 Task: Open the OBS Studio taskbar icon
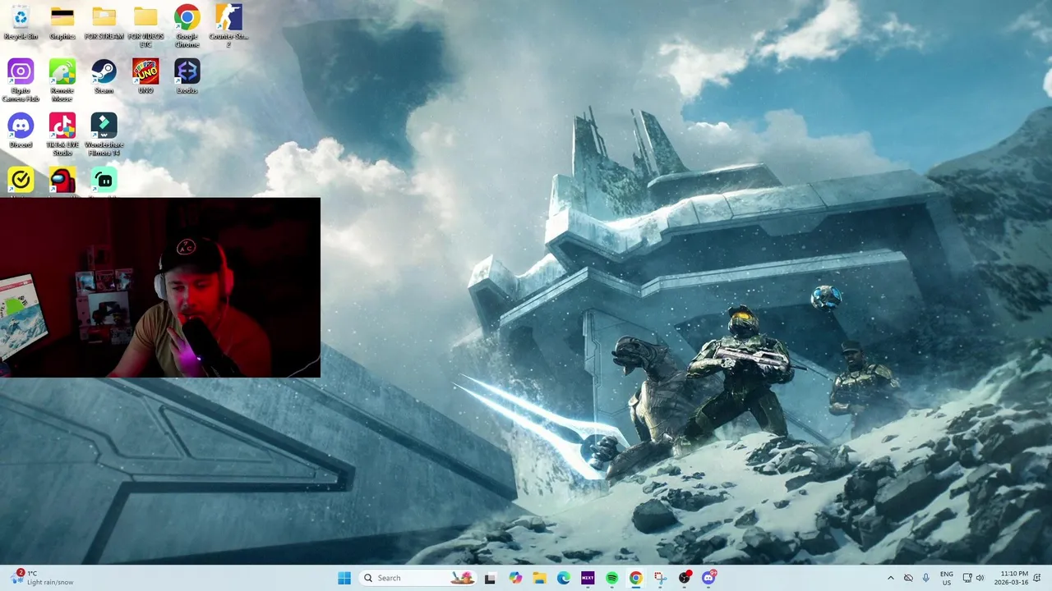[x=685, y=578]
